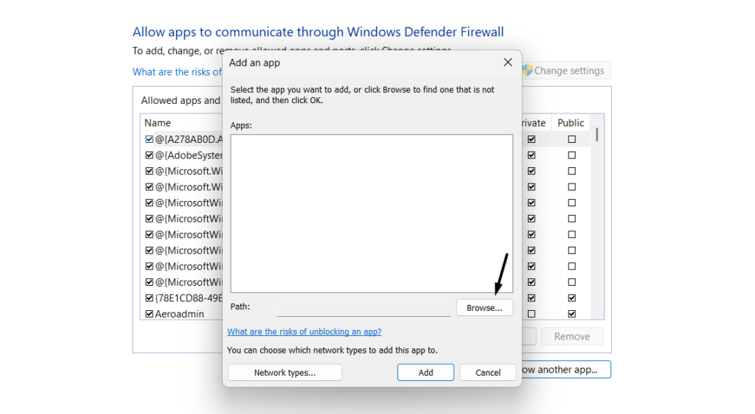Click the Remove button

point(571,337)
